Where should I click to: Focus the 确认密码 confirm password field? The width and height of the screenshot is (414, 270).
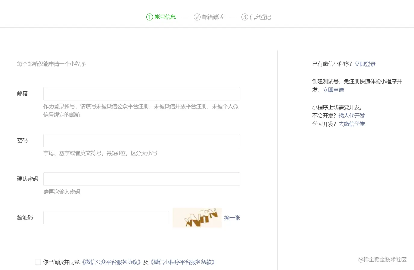(142, 179)
